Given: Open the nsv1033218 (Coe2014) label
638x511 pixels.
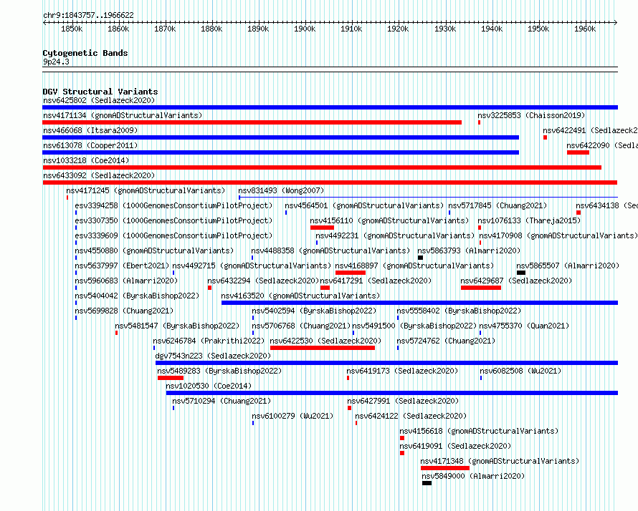Looking at the screenshot, I should 86,160.
